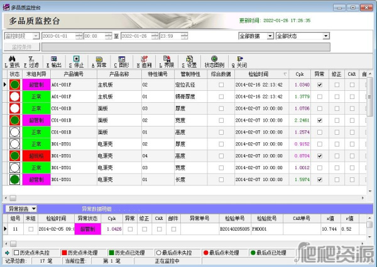This screenshot has height=267, width=377.
Task: Click the main grid horizontal scrollbar thumb
Action: pyautogui.click(x=13, y=198)
